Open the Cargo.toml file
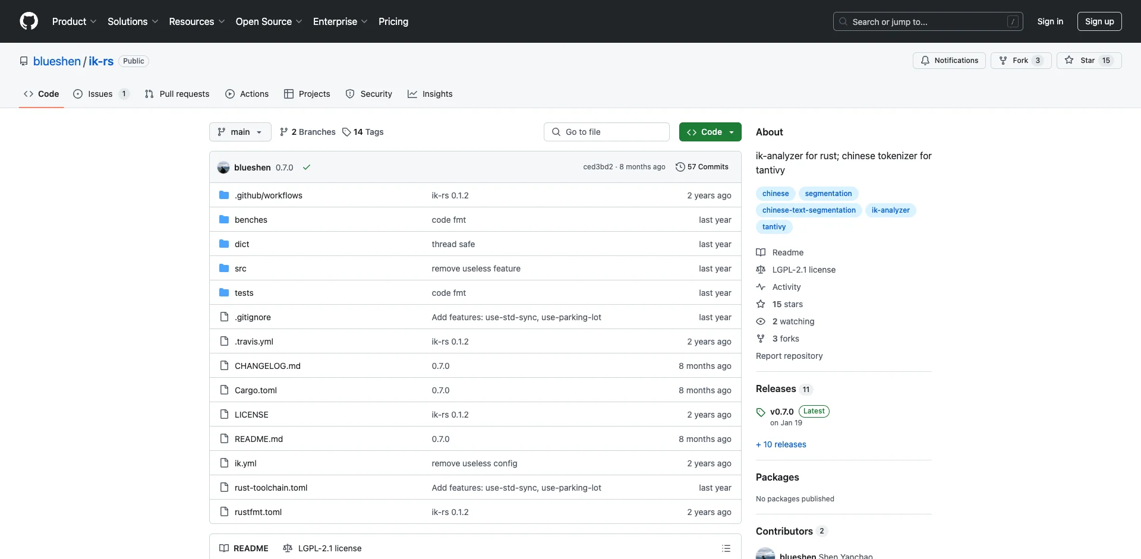This screenshot has height=559, width=1141. coord(256,390)
